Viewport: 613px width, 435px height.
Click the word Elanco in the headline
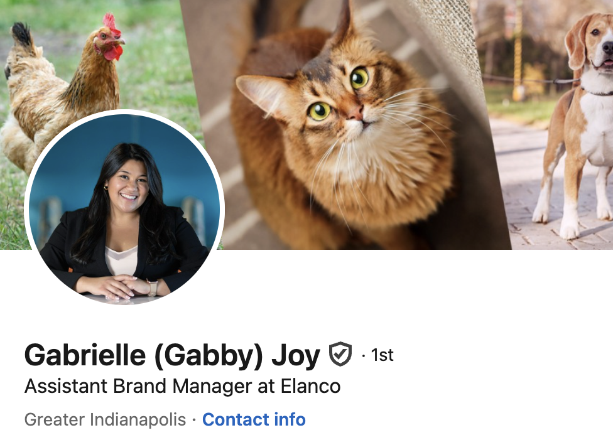311,386
